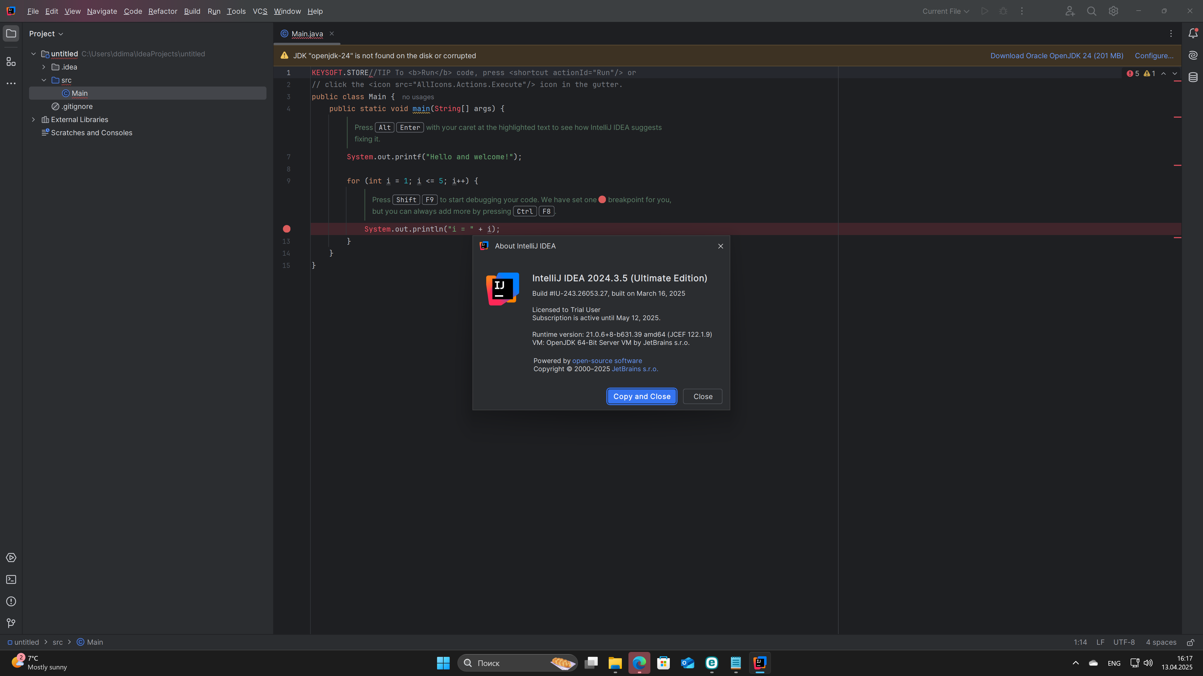This screenshot has height=676, width=1203.
Task: Open editor tab options vertical dots
Action: click(1171, 33)
